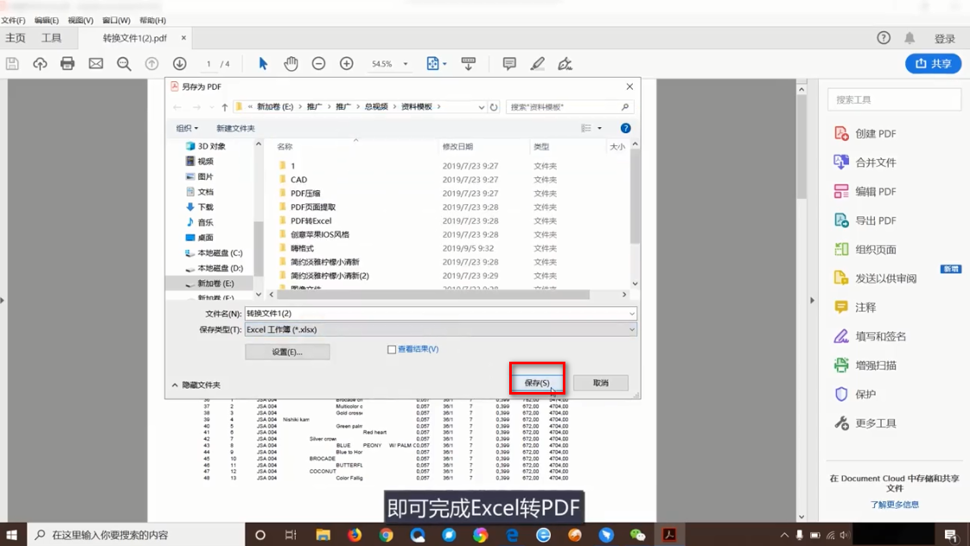
Task: Open the 导出 PDF tool
Action: tap(865, 221)
